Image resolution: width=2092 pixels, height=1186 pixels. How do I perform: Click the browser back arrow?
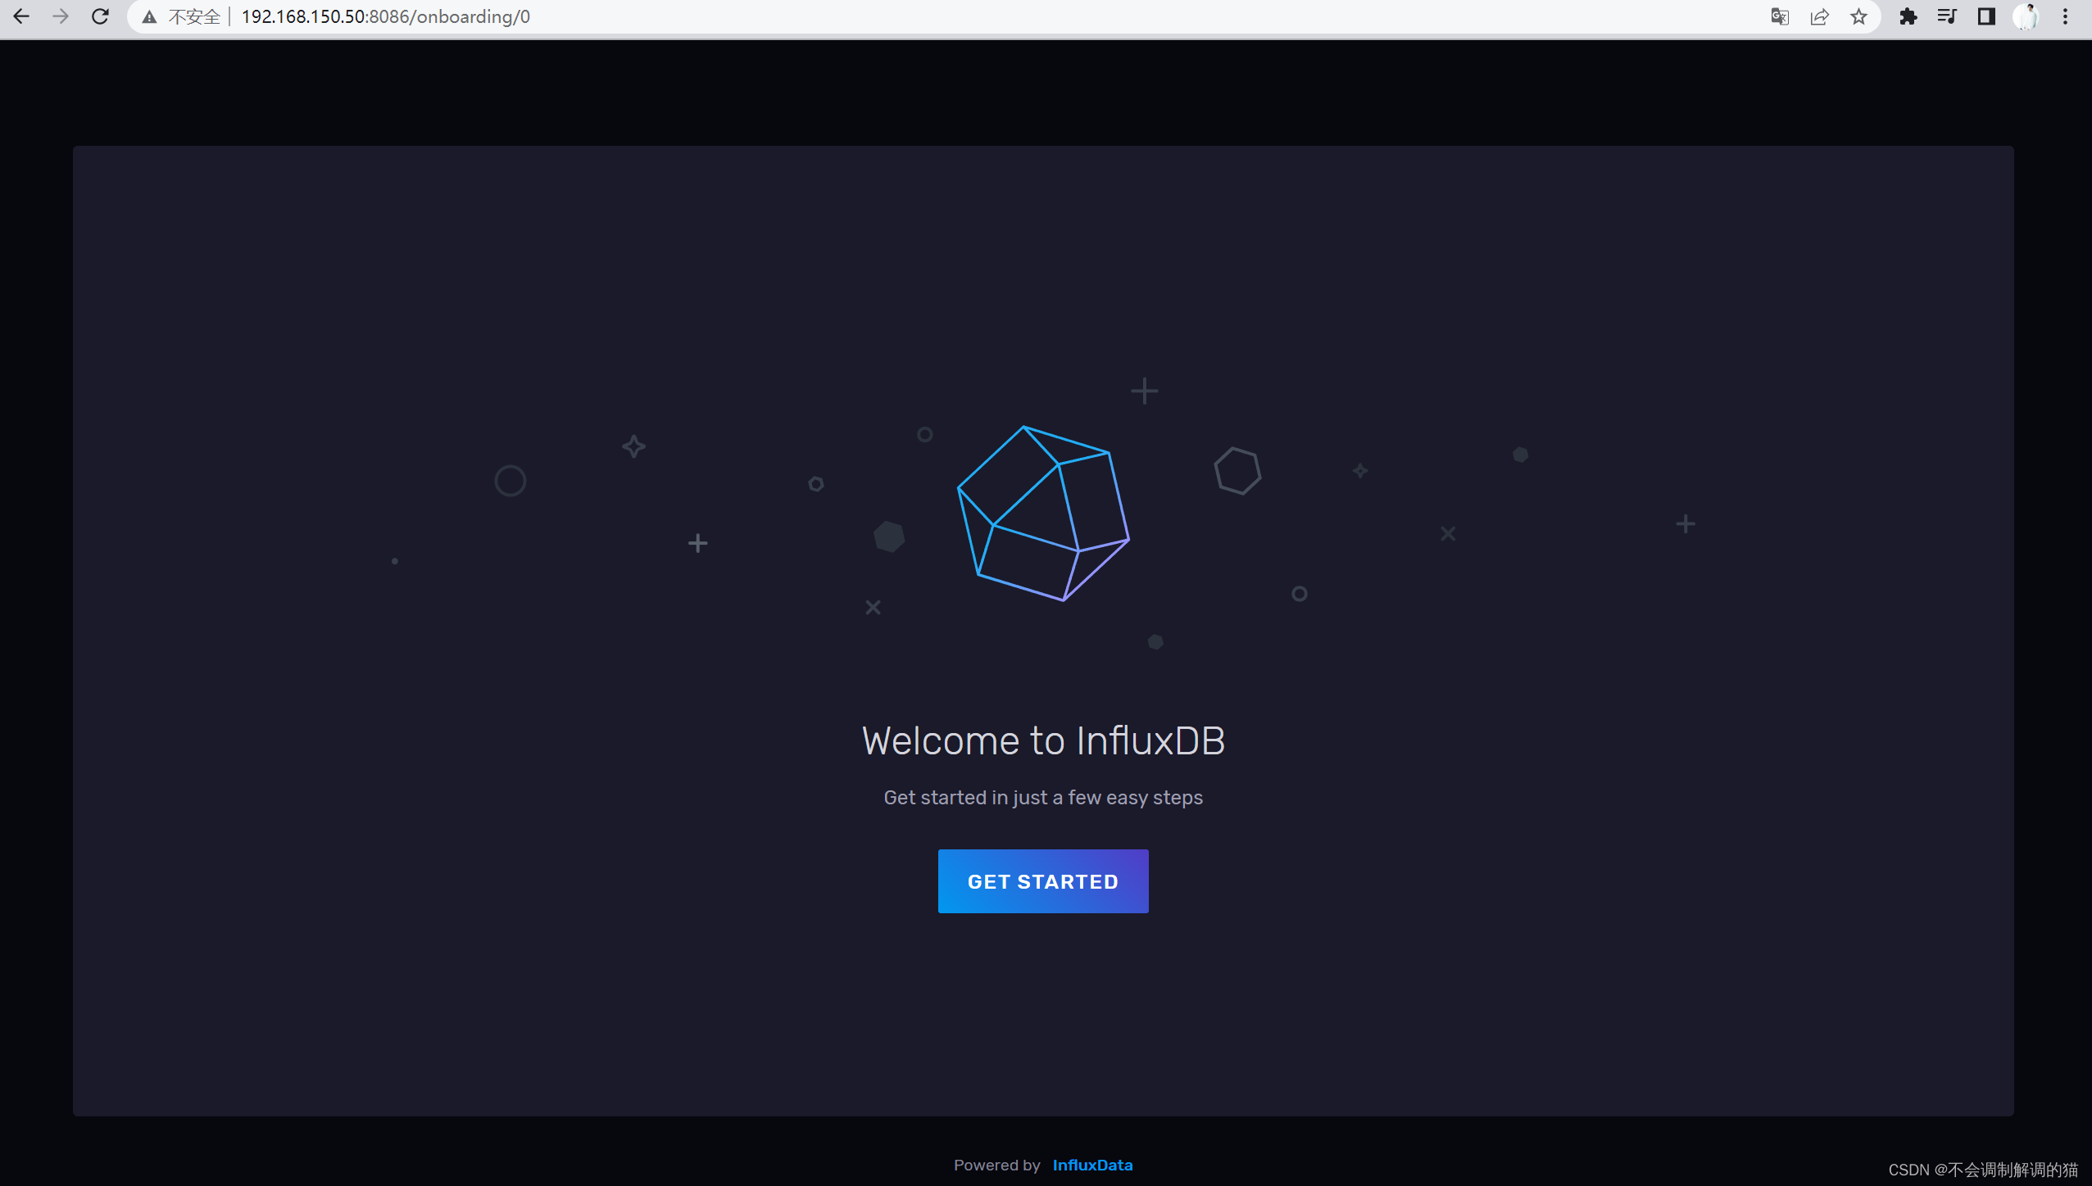[x=21, y=16]
